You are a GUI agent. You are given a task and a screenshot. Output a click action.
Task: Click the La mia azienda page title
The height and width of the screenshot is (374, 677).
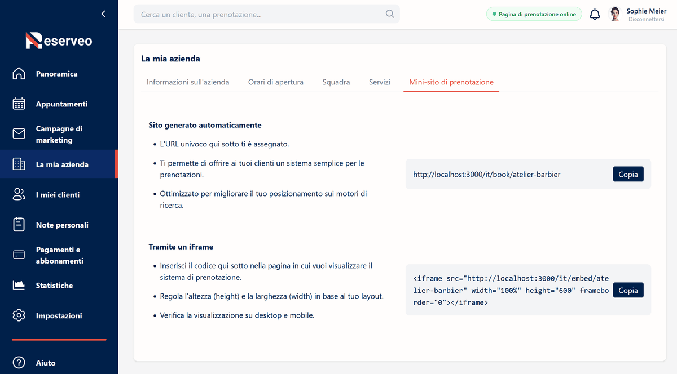[x=170, y=59]
